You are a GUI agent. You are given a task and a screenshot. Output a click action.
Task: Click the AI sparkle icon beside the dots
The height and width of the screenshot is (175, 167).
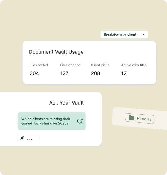pyautogui.click(x=22, y=138)
